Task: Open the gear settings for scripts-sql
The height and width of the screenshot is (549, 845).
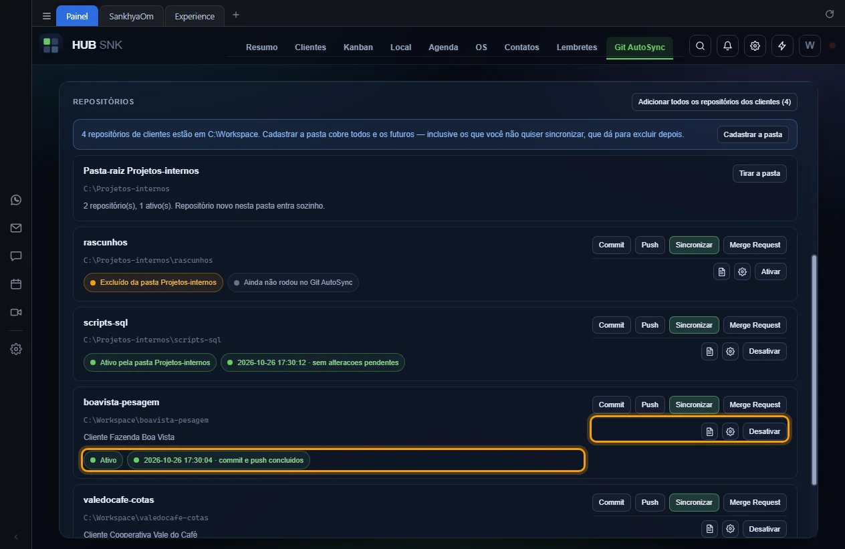Action: tap(730, 351)
